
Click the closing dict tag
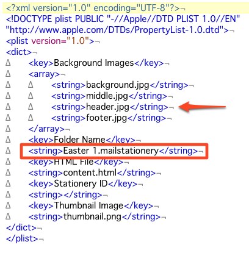point(21,227)
